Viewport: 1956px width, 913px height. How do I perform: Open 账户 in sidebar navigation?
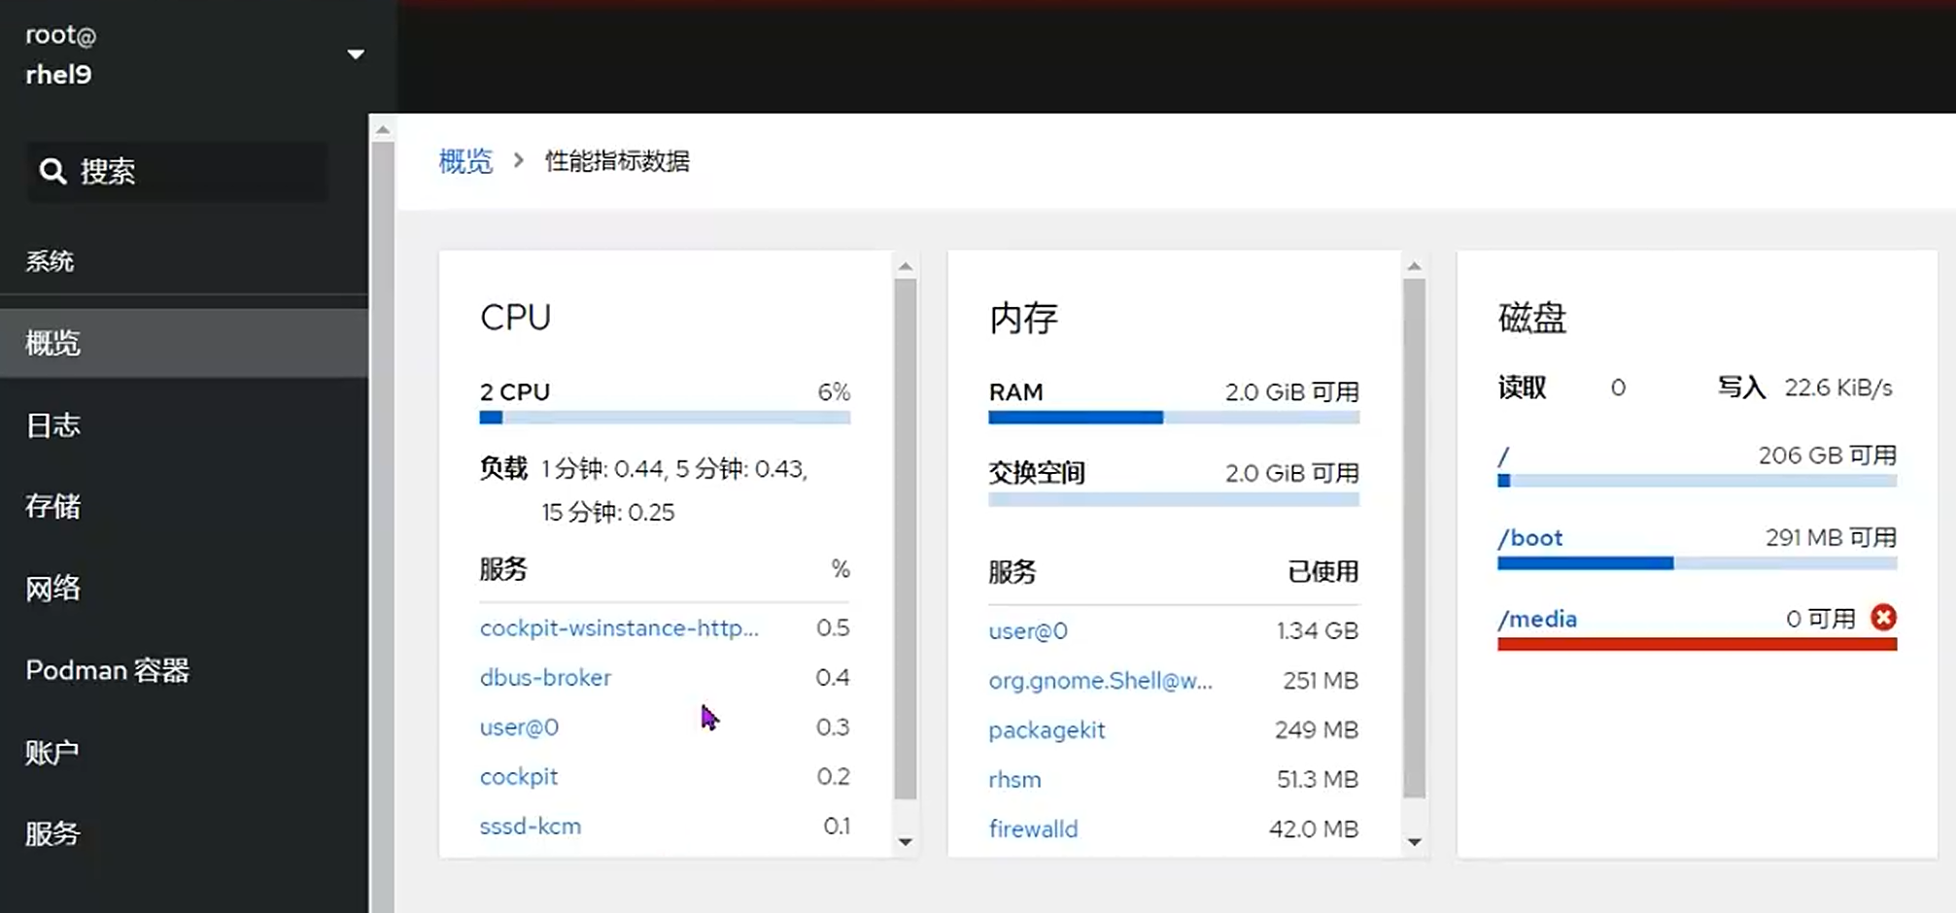click(52, 753)
